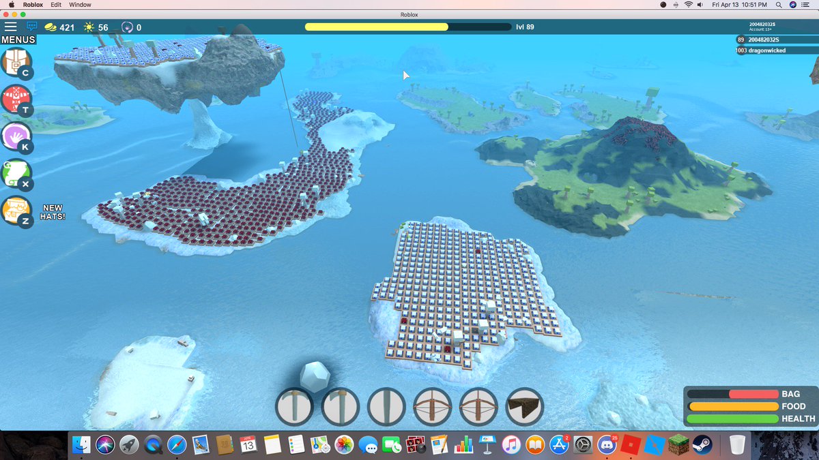Open Steam in dock
The height and width of the screenshot is (460, 819).
pos(702,445)
